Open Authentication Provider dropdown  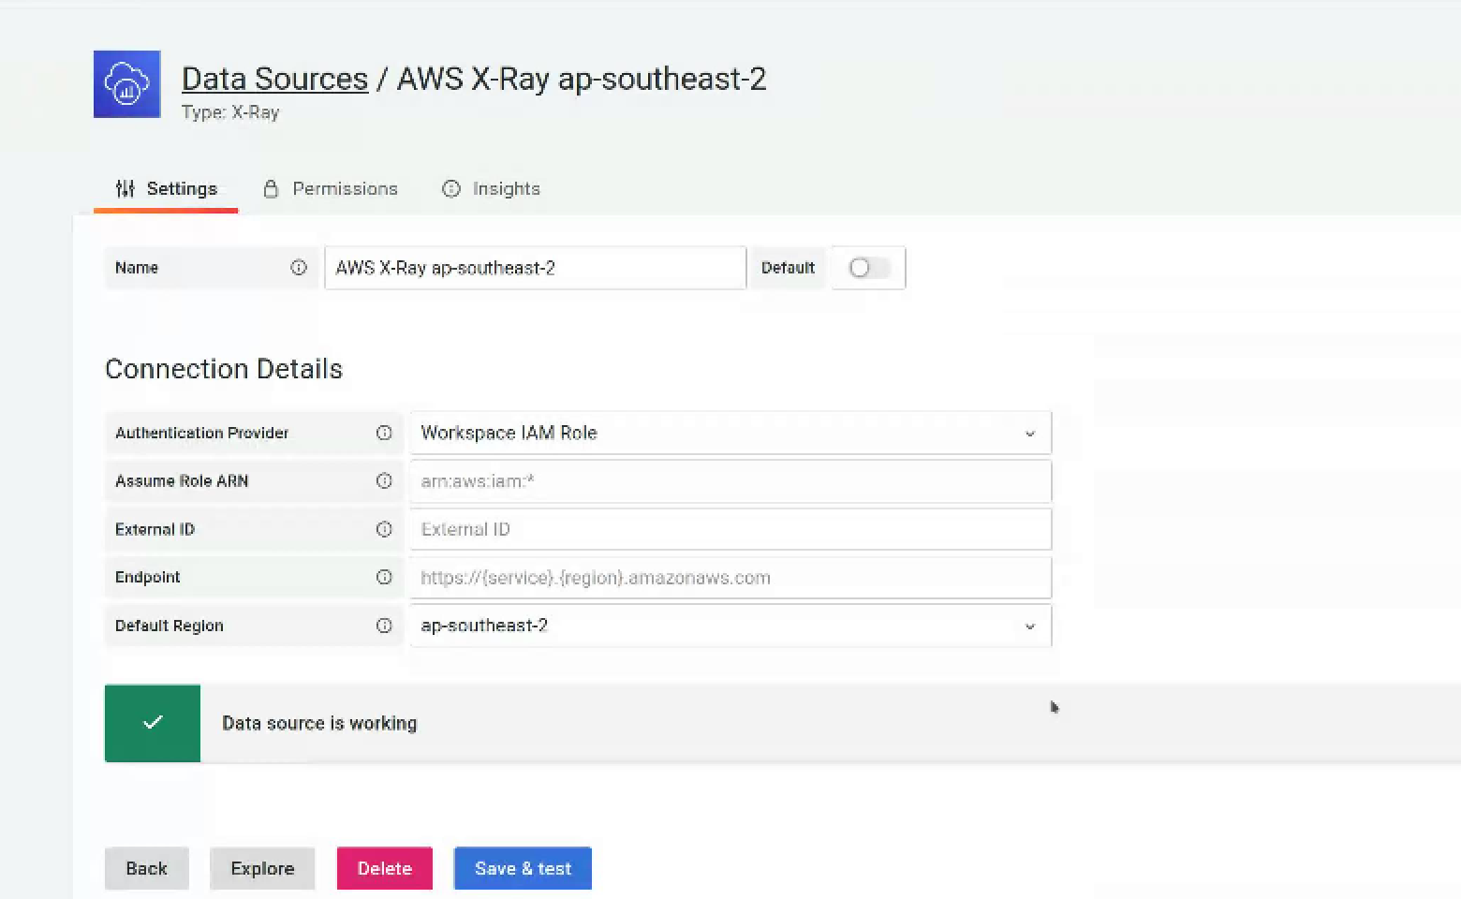point(730,433)
